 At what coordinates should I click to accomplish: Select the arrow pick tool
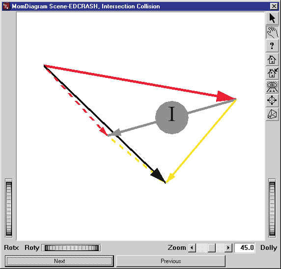point(272,18)
